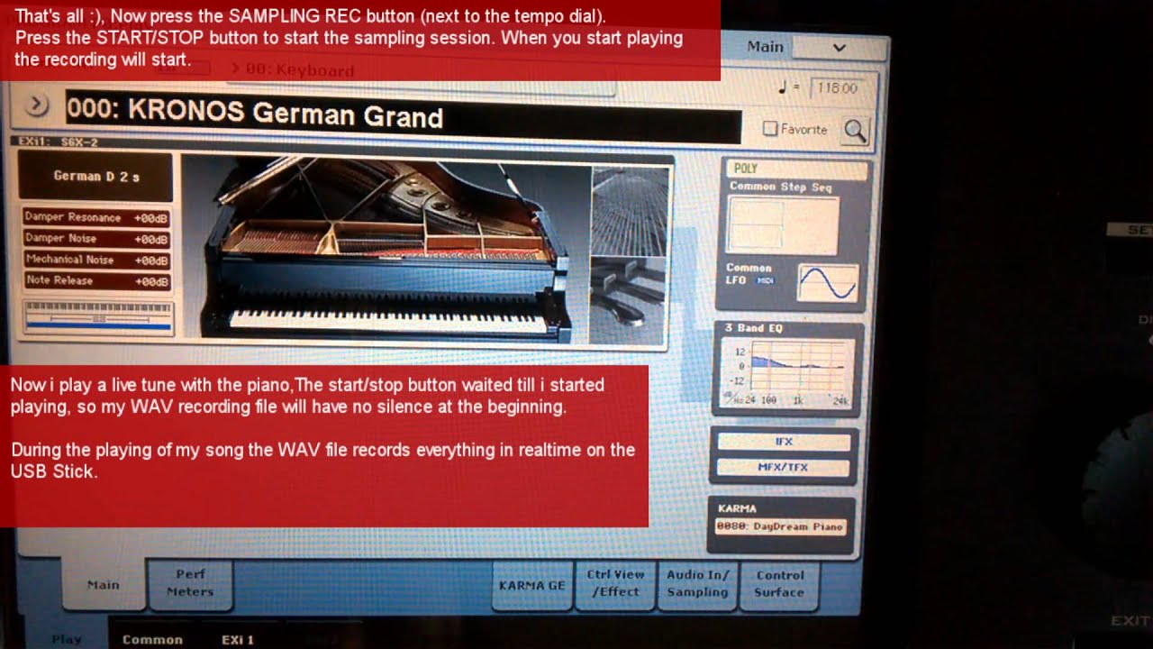Switch to the Ctrl View/Effect tab

click(x=615, y=584)
